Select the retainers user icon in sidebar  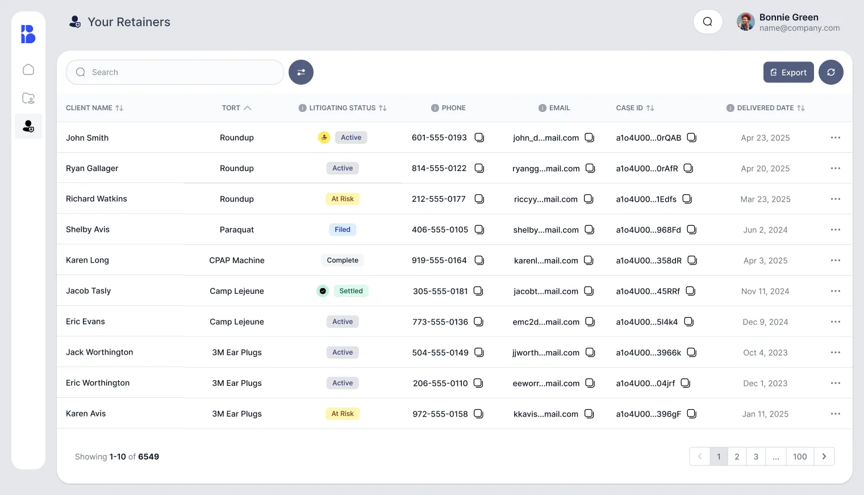[x=28, y=126]
